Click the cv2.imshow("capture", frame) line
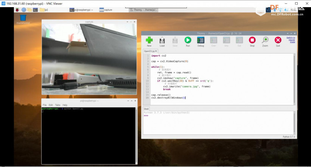This screenshot has height=167, width=311. pyautogui.click(x=178, y=78)
